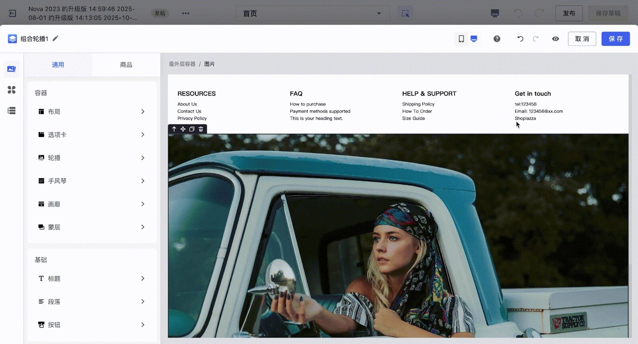The width and height of the screenshot is (638, 344).
Task: Delete the selected image with trash icon
Action: tap(201, 129)
